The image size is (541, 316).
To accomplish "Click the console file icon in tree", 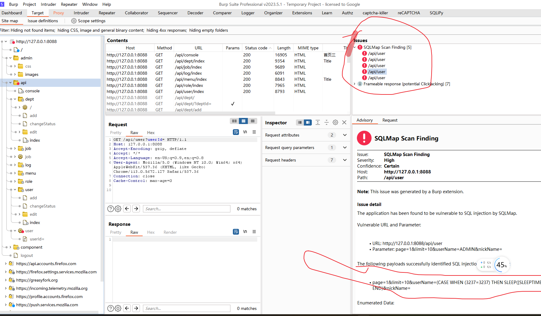I will point(21,91).
